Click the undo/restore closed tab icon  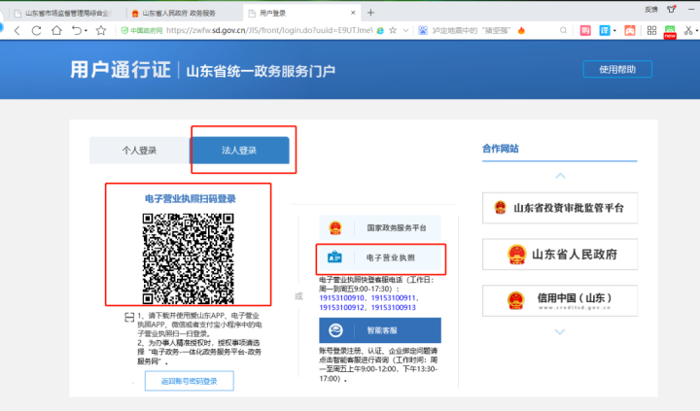(x=77, y=30)
